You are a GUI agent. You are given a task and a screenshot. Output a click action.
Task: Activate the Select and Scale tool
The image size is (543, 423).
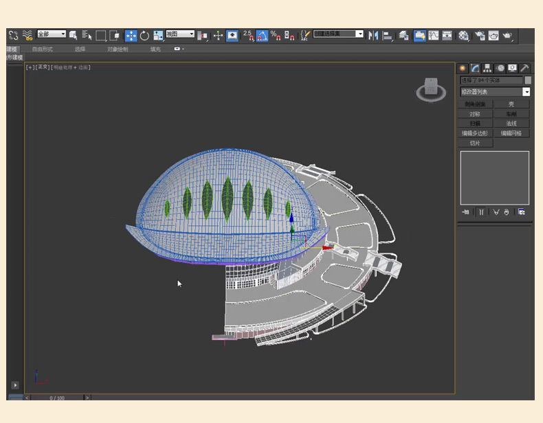coord(158,35)
